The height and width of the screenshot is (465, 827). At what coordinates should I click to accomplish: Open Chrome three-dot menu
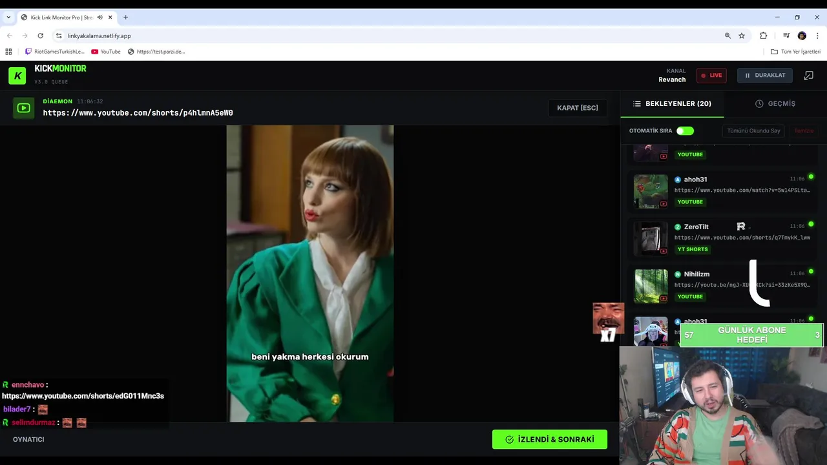tap(817, 36)
